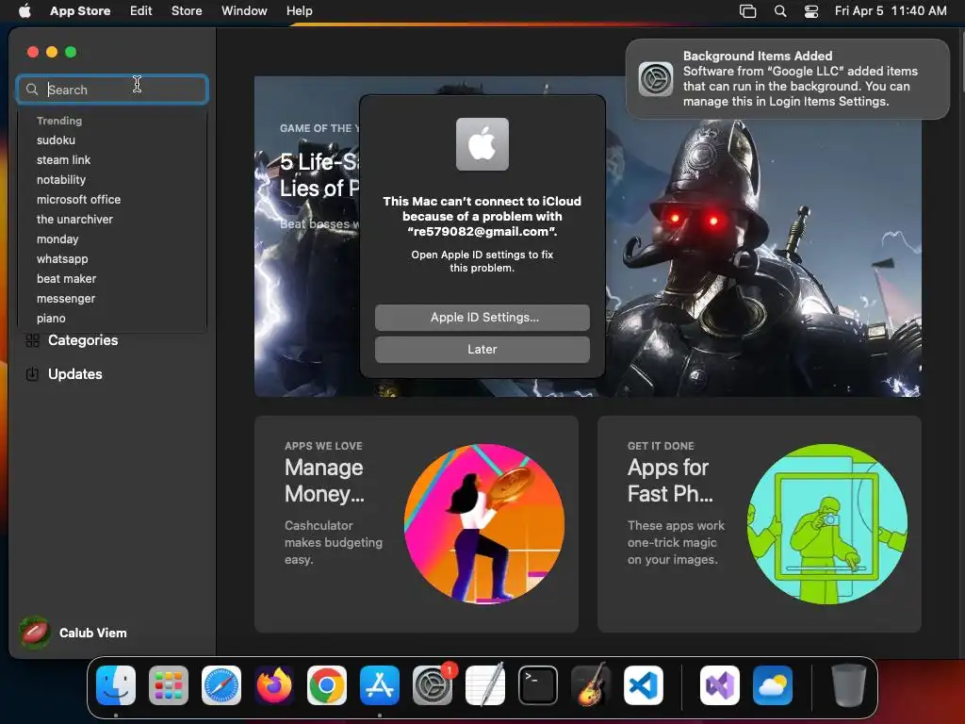Select Categories in the sidebar
This screenshot has height=724, width=965.
(x=83, y=339)
